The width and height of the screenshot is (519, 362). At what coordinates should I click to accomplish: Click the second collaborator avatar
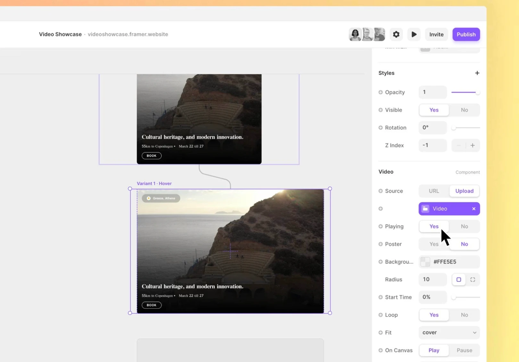367,34
